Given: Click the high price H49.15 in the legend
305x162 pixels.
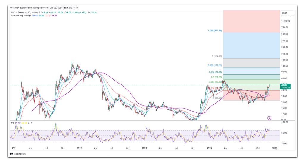Looking at the screenshot, I should [52, 13].
